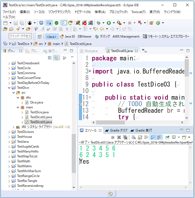195x198 pixels.
Task: Open Package Explorer view menu triangle
Action: pos(72,57)
